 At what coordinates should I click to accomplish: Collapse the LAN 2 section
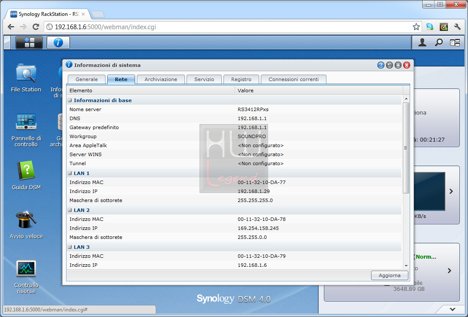click(x=70, y=210)
